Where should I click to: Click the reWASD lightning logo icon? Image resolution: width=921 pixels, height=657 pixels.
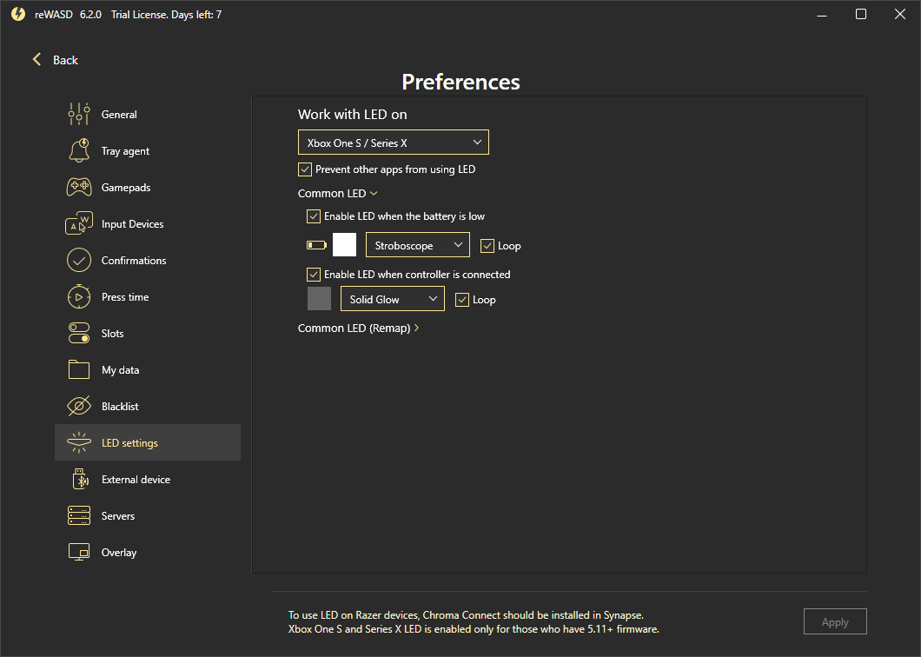18,14
